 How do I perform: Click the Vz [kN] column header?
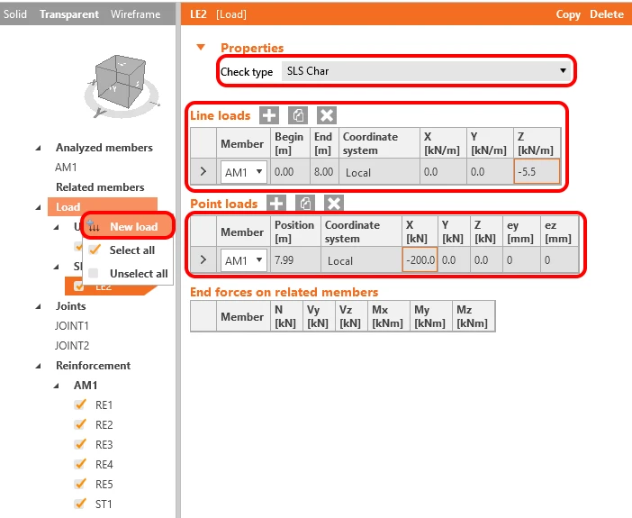click(351, 316)
